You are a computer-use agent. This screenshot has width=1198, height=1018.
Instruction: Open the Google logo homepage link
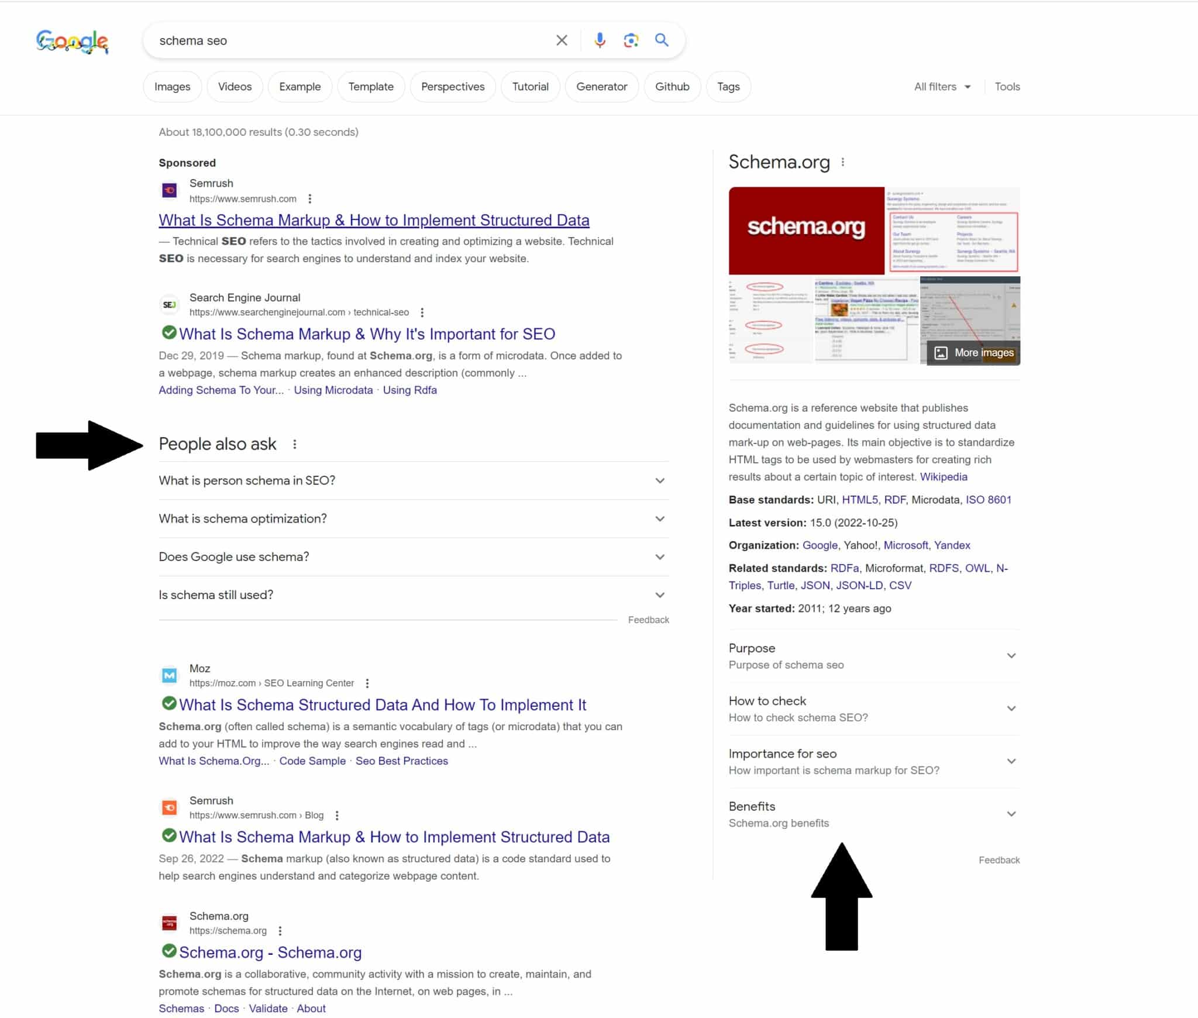[72, 42]
